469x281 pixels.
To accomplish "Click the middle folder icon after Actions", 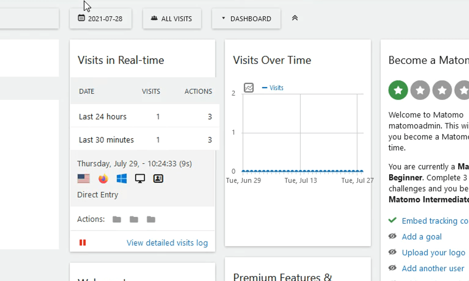I will (134, 219).
